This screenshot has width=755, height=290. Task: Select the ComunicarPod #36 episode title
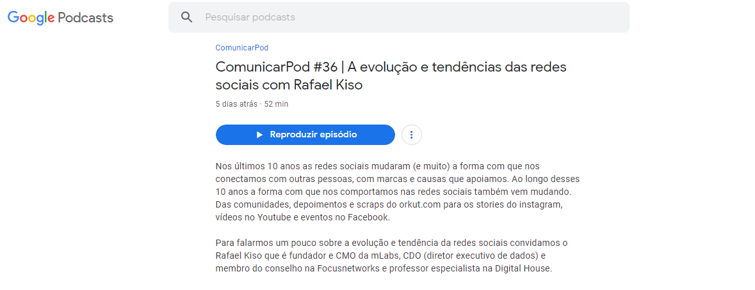pos(391,76)
